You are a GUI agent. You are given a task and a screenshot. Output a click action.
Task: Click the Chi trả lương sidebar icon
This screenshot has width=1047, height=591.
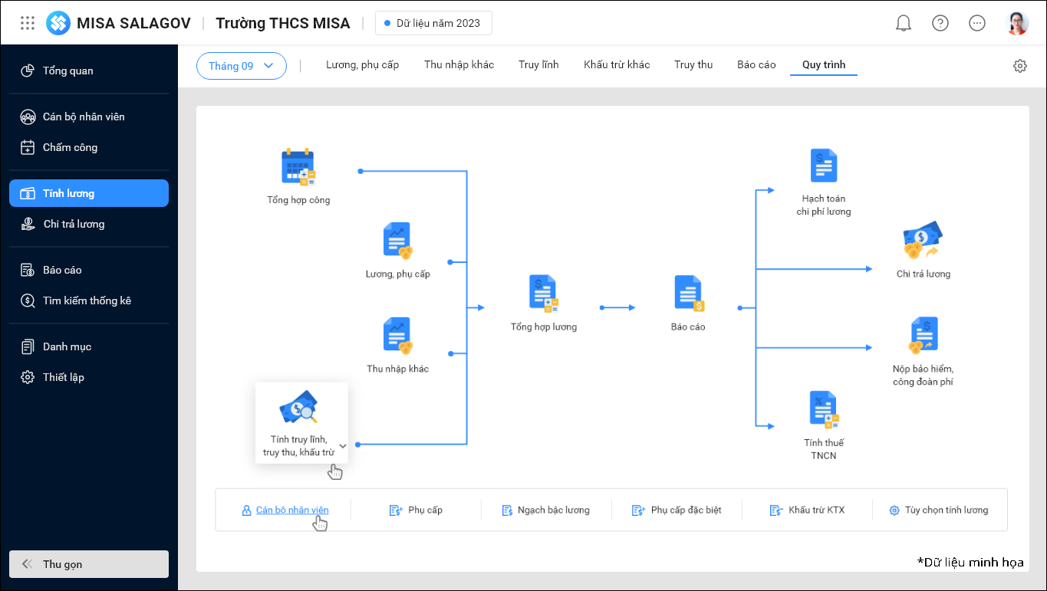pos(28,224)
